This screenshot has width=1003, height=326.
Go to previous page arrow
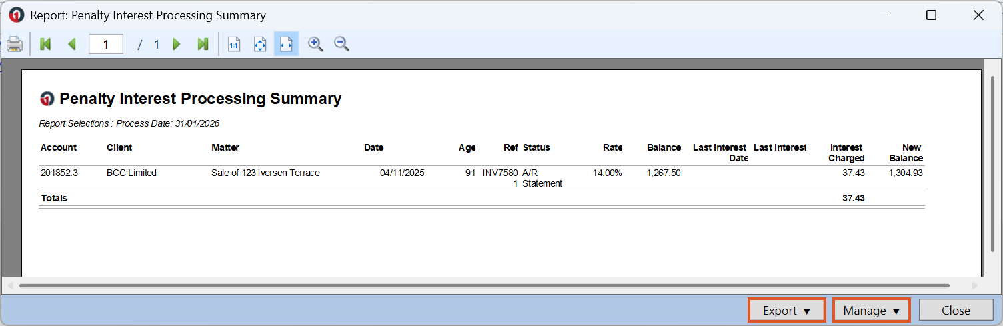click(72, 45)
